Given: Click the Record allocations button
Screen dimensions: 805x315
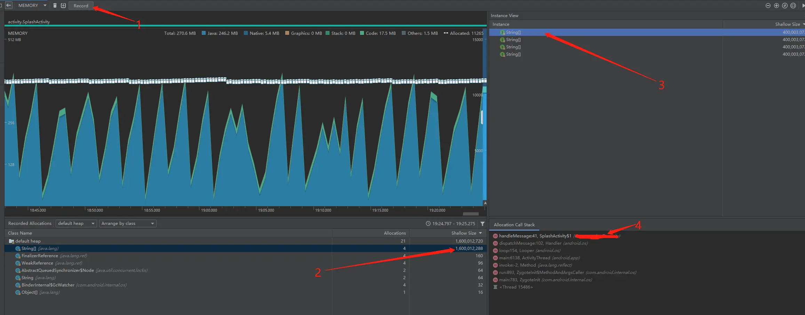Looking at the screenshot, I should click(81, 6).
